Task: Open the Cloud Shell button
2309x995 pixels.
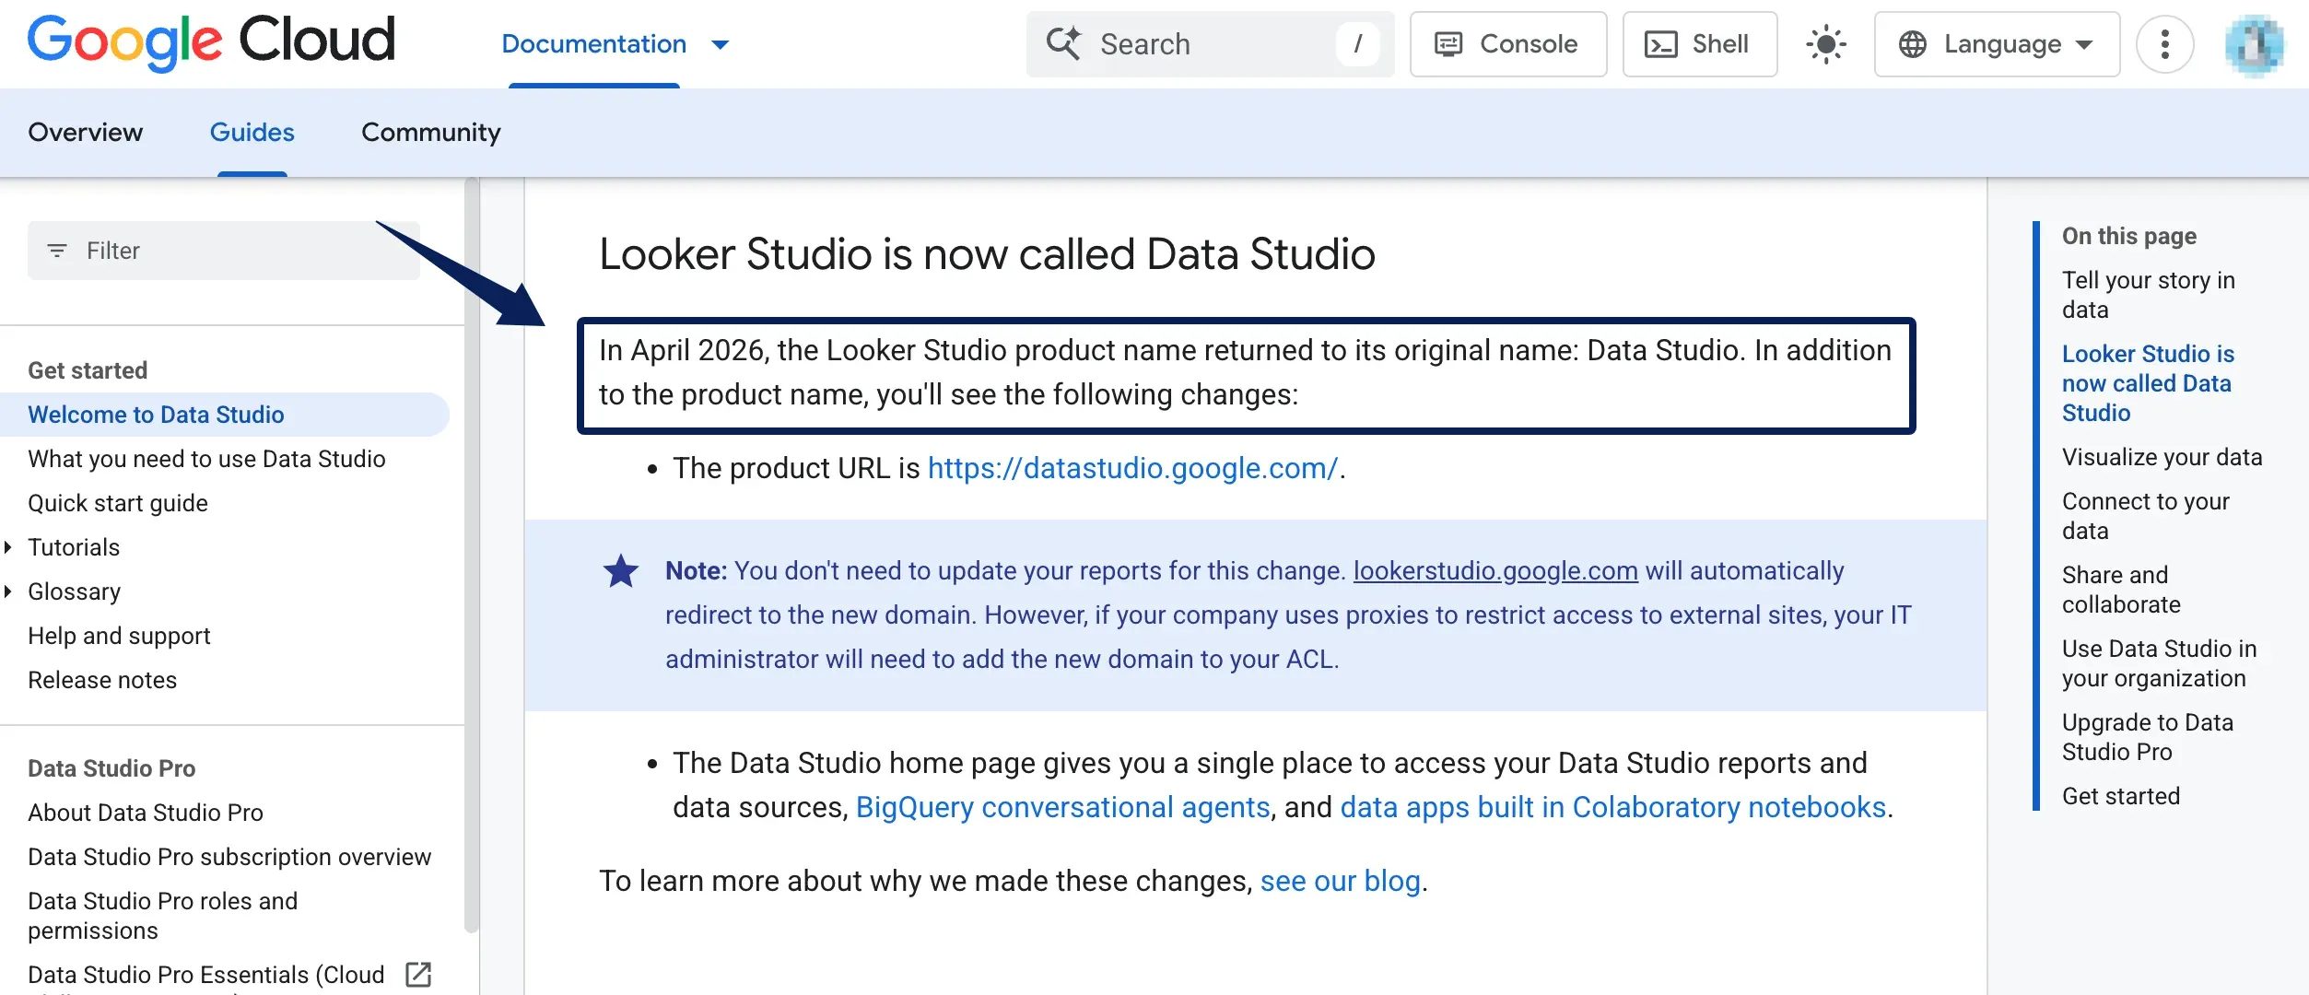Action: coord(1699,44)
